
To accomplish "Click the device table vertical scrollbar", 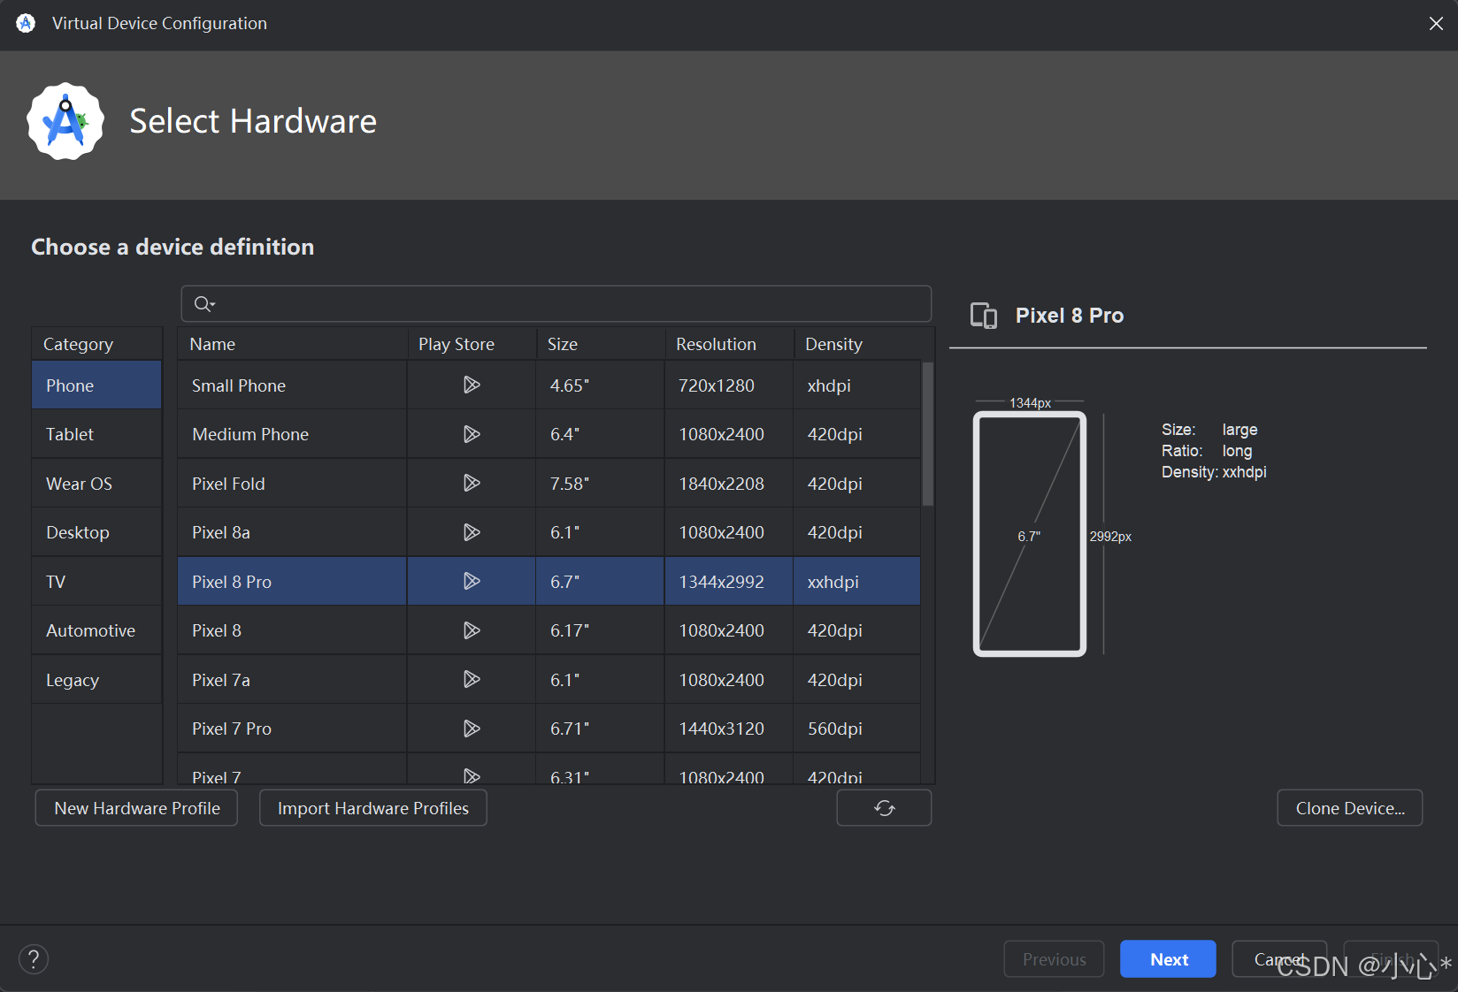I will click(x=928, y=433).
